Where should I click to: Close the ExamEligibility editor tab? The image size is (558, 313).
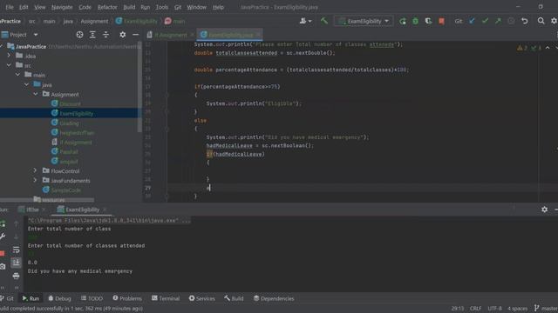pos(258,35)
